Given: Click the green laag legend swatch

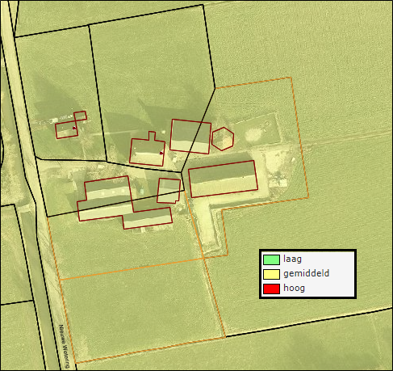Looking at the screenshot, I should pyautogui.click(x=271, y=259).
